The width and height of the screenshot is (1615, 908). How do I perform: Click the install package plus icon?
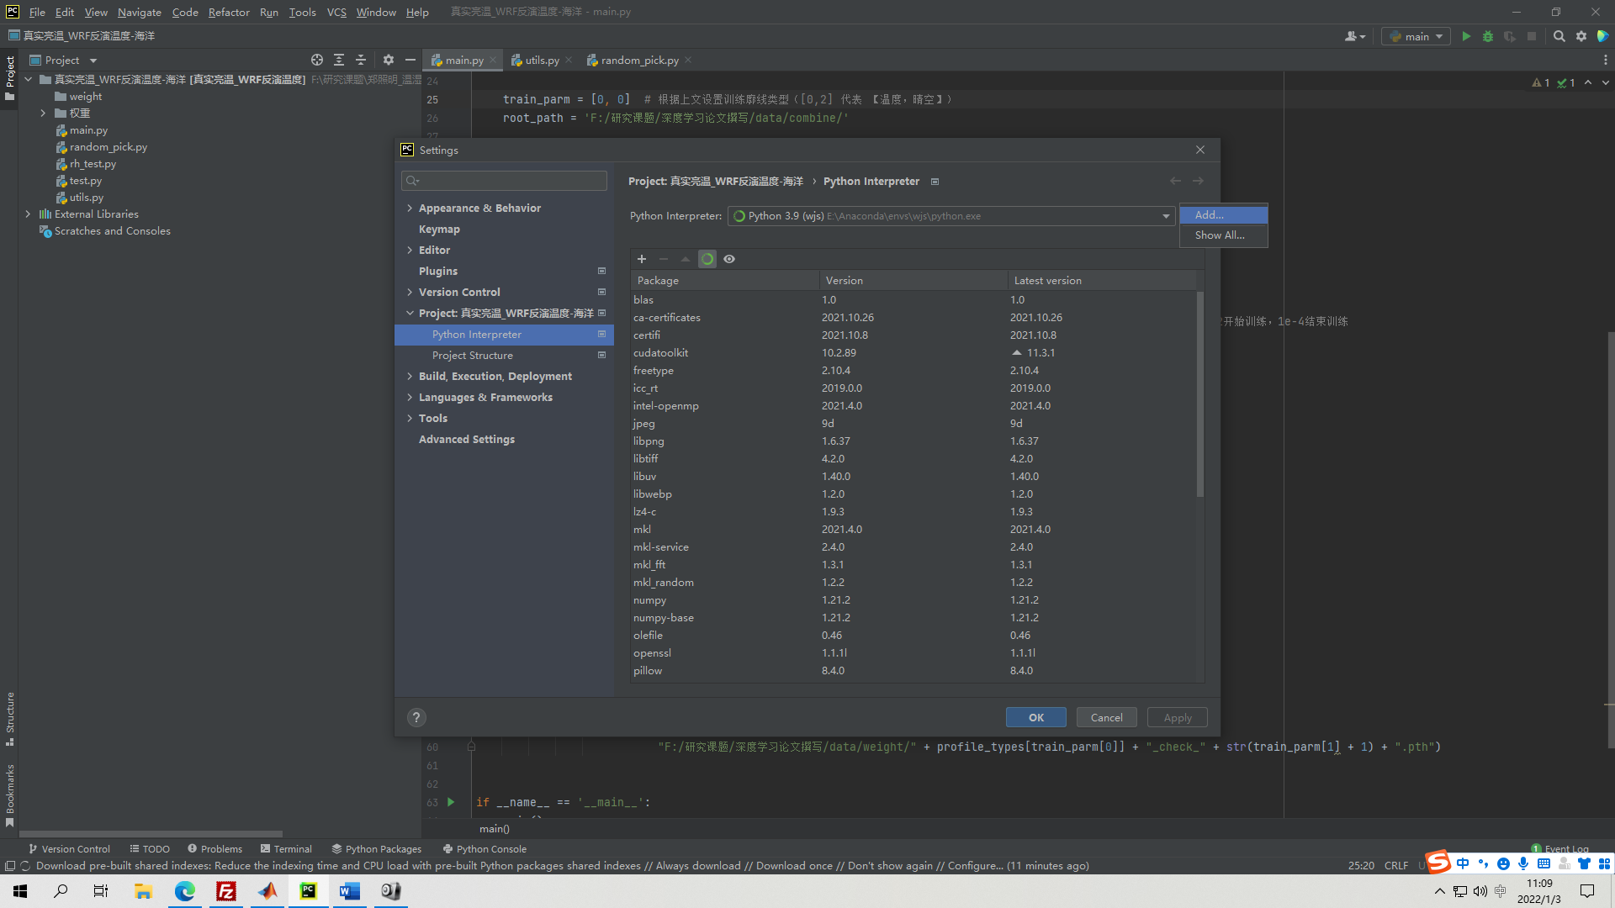coord(642,259)
